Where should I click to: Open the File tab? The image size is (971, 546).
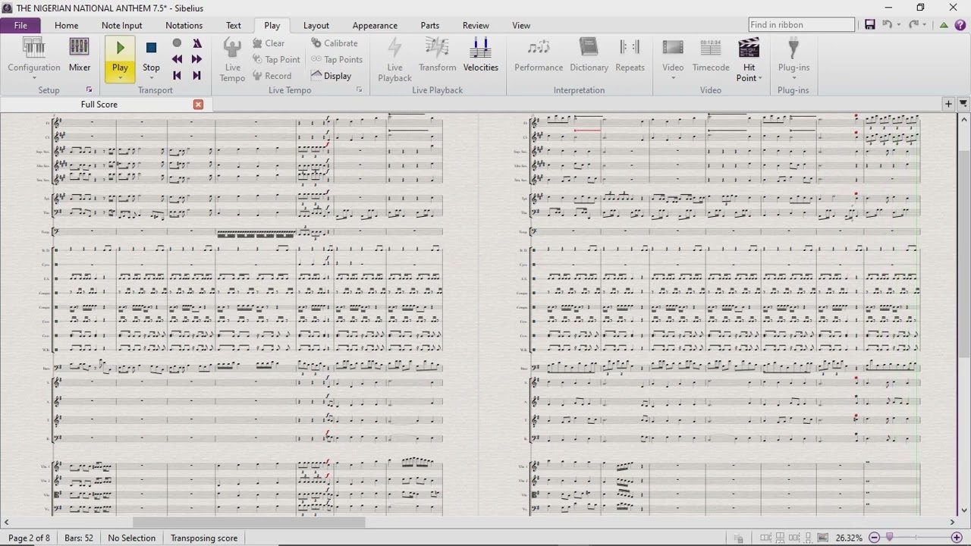(20, 25)
